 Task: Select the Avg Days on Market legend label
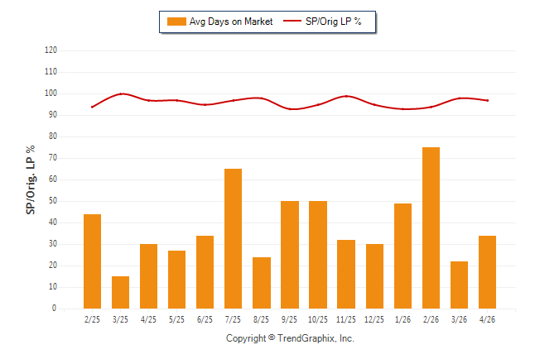point(231,22)
